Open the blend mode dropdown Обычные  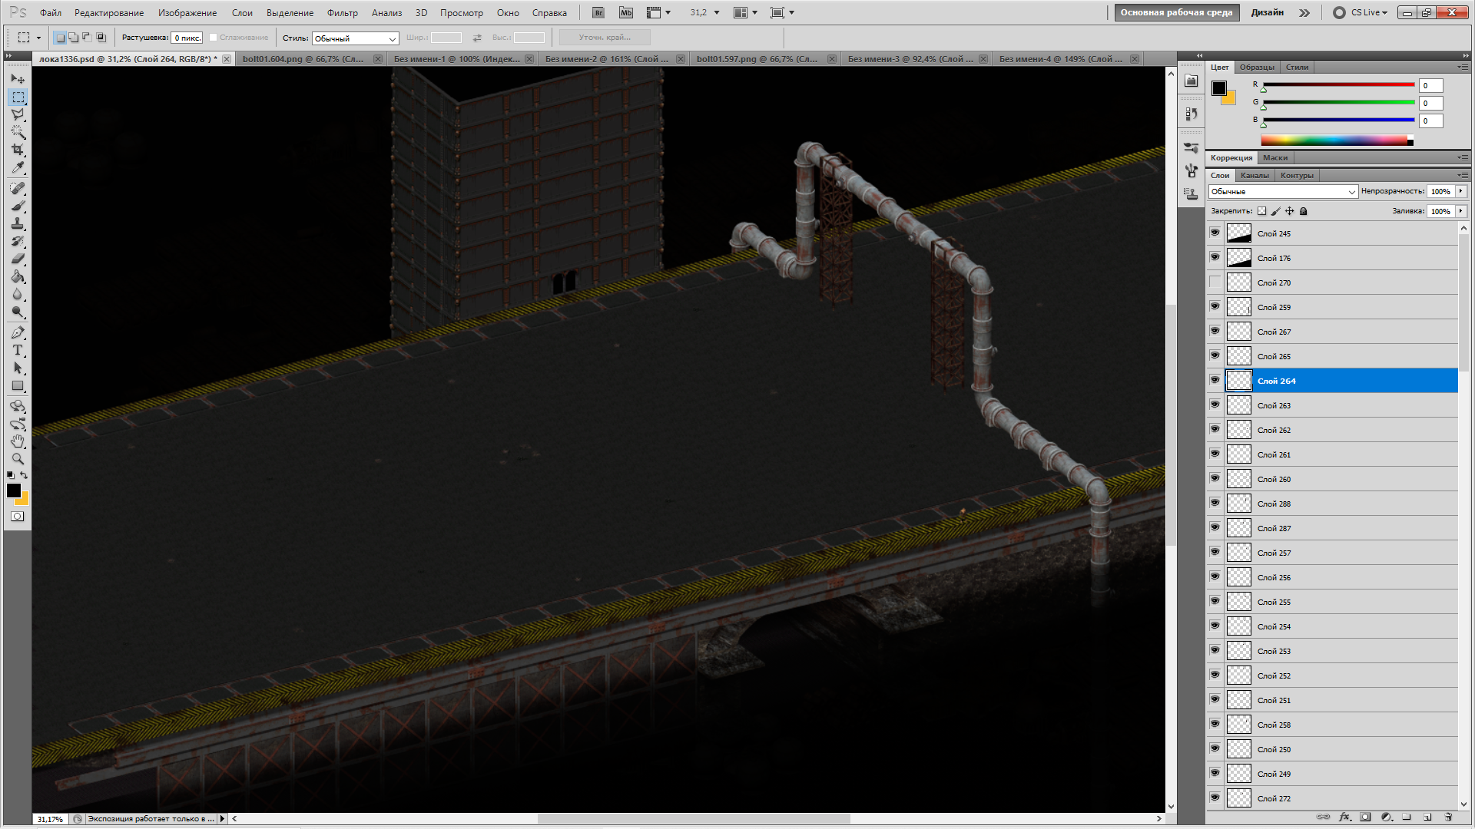tap(1283, 191)
